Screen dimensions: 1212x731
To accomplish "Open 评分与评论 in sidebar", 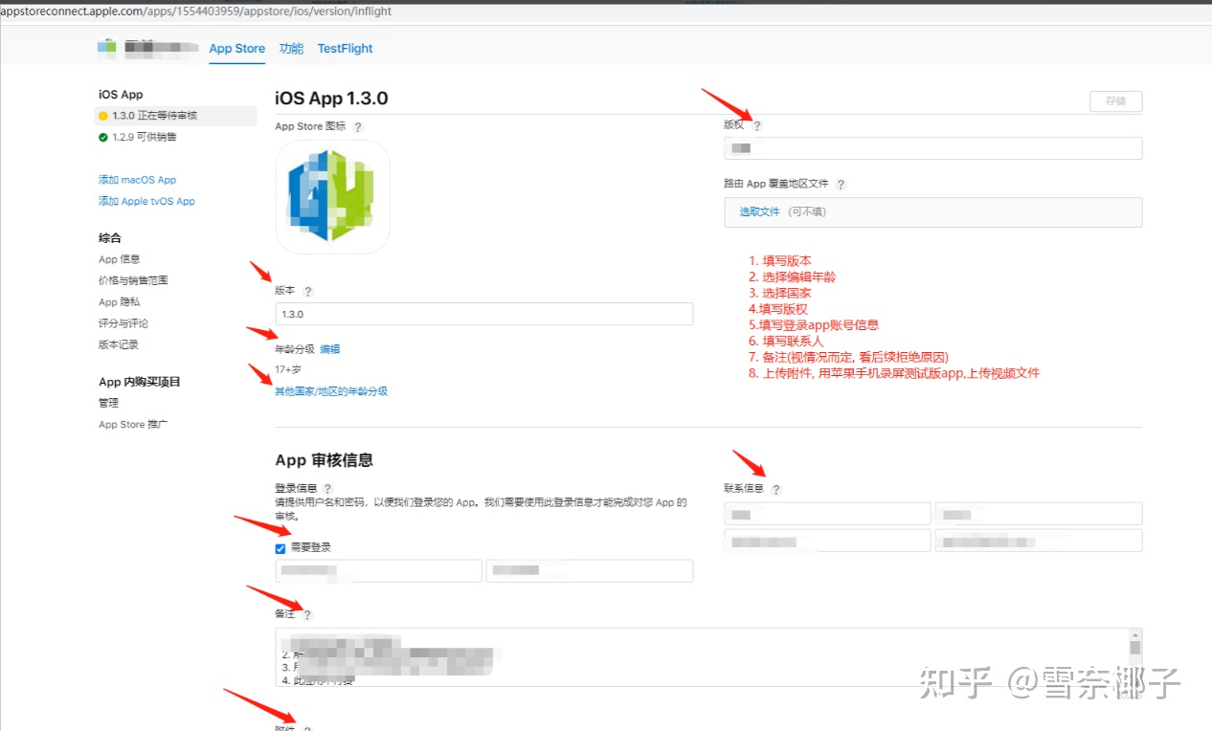I will tap(123, 323).
